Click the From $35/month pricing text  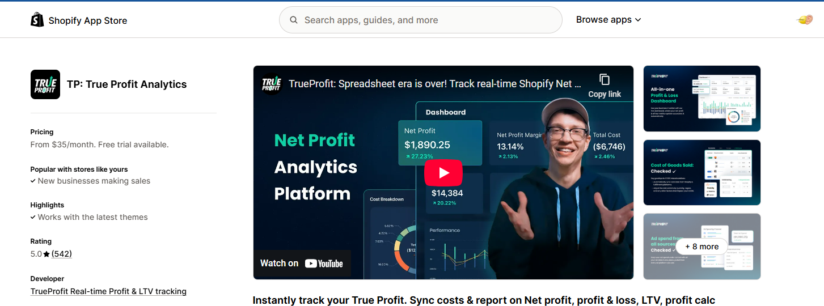pyautogui.click(x=99, y=144)
